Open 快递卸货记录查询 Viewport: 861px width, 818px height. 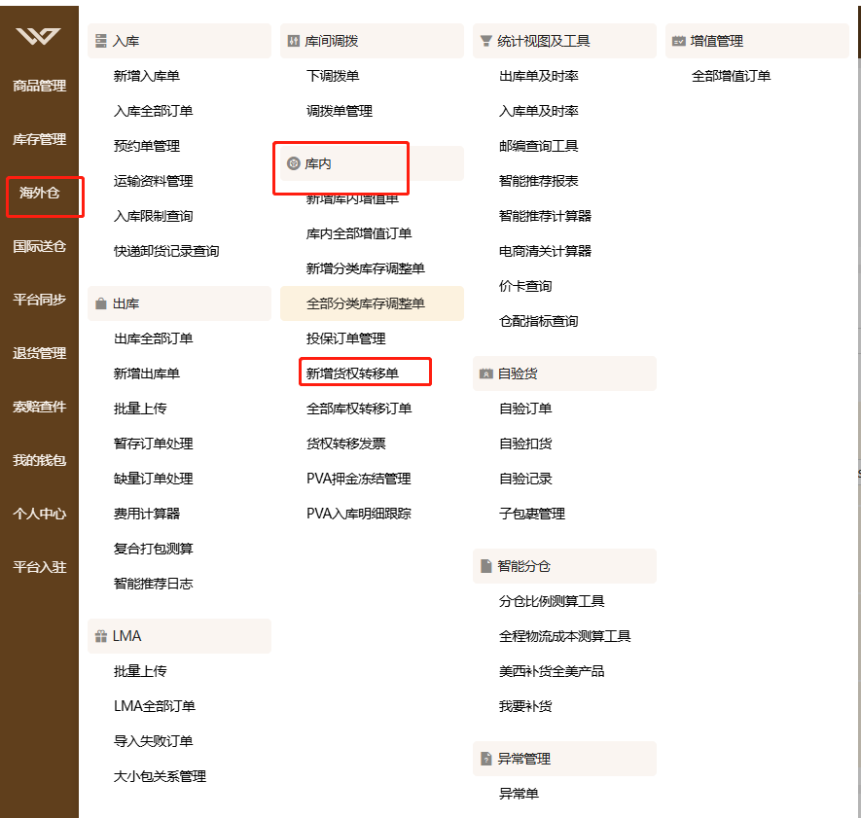(x=166, y=252)
